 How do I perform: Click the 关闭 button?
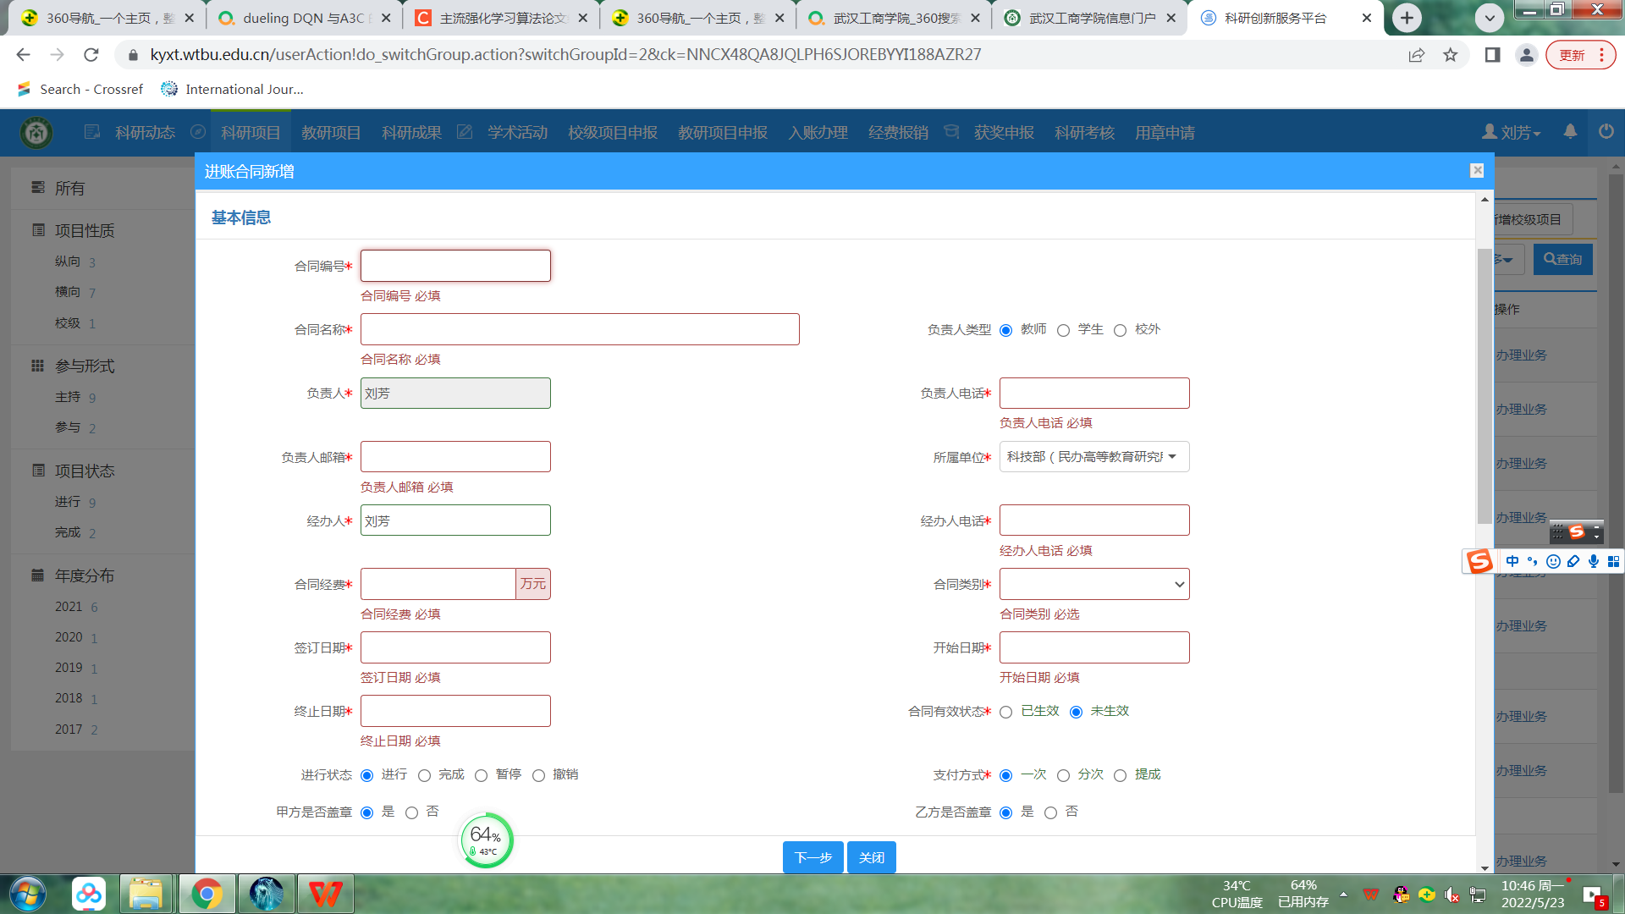(871, 857)
